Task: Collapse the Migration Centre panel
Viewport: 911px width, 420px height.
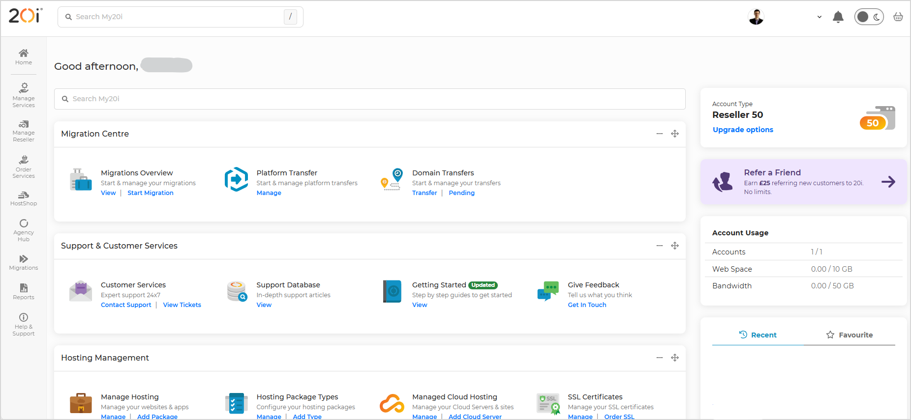Action: pyautogui.click(x=660, y=134)
